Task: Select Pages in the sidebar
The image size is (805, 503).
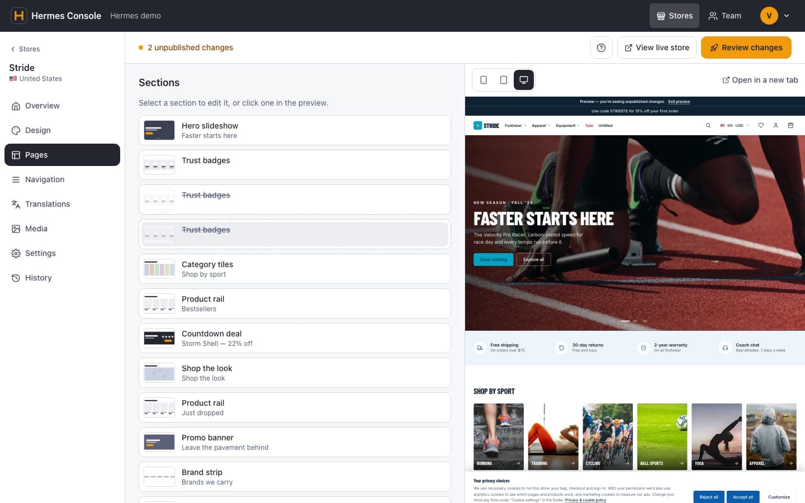Action: tap(62, 155)
